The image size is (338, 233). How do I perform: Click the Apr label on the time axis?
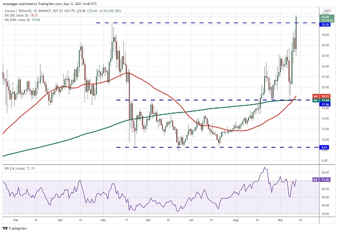(60, 220)
